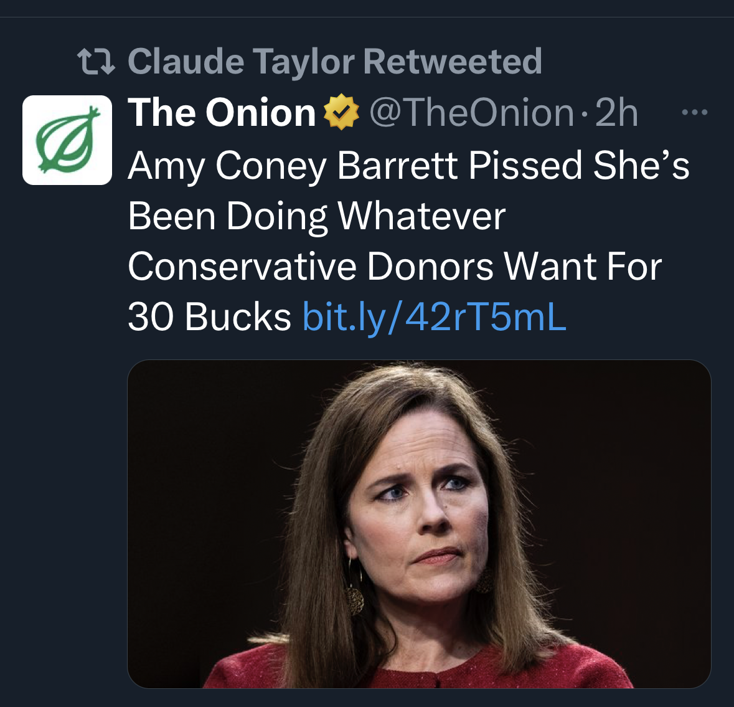Image resolution: width=734 pixels, height=707 pixels.
Task: Click the 2h timestamp
Action: (616, 113)
